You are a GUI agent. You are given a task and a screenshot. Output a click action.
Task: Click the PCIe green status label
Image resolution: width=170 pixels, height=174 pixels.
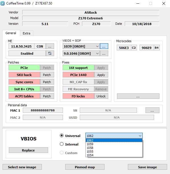(24, 68)
